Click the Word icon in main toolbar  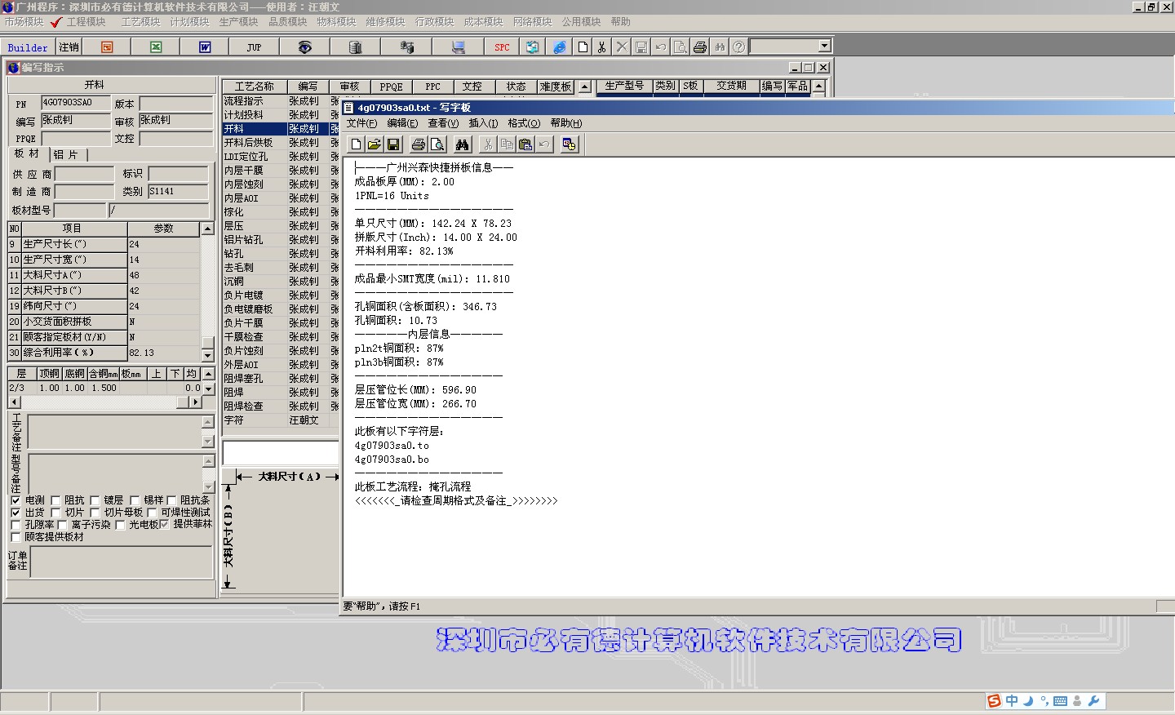205,47
